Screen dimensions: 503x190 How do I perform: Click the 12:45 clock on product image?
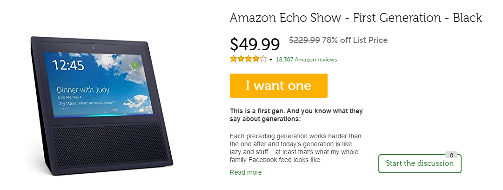pos(68,65)
